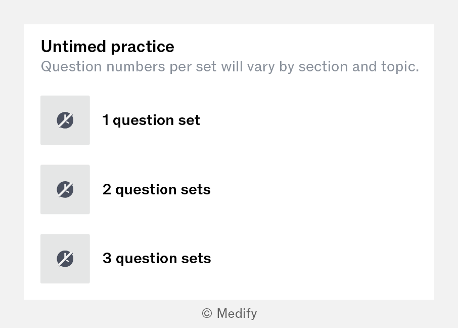This screenshot has height=328, width=458.
Task: Click the number 1 in the first option label
Action: (x=106, y=120)
